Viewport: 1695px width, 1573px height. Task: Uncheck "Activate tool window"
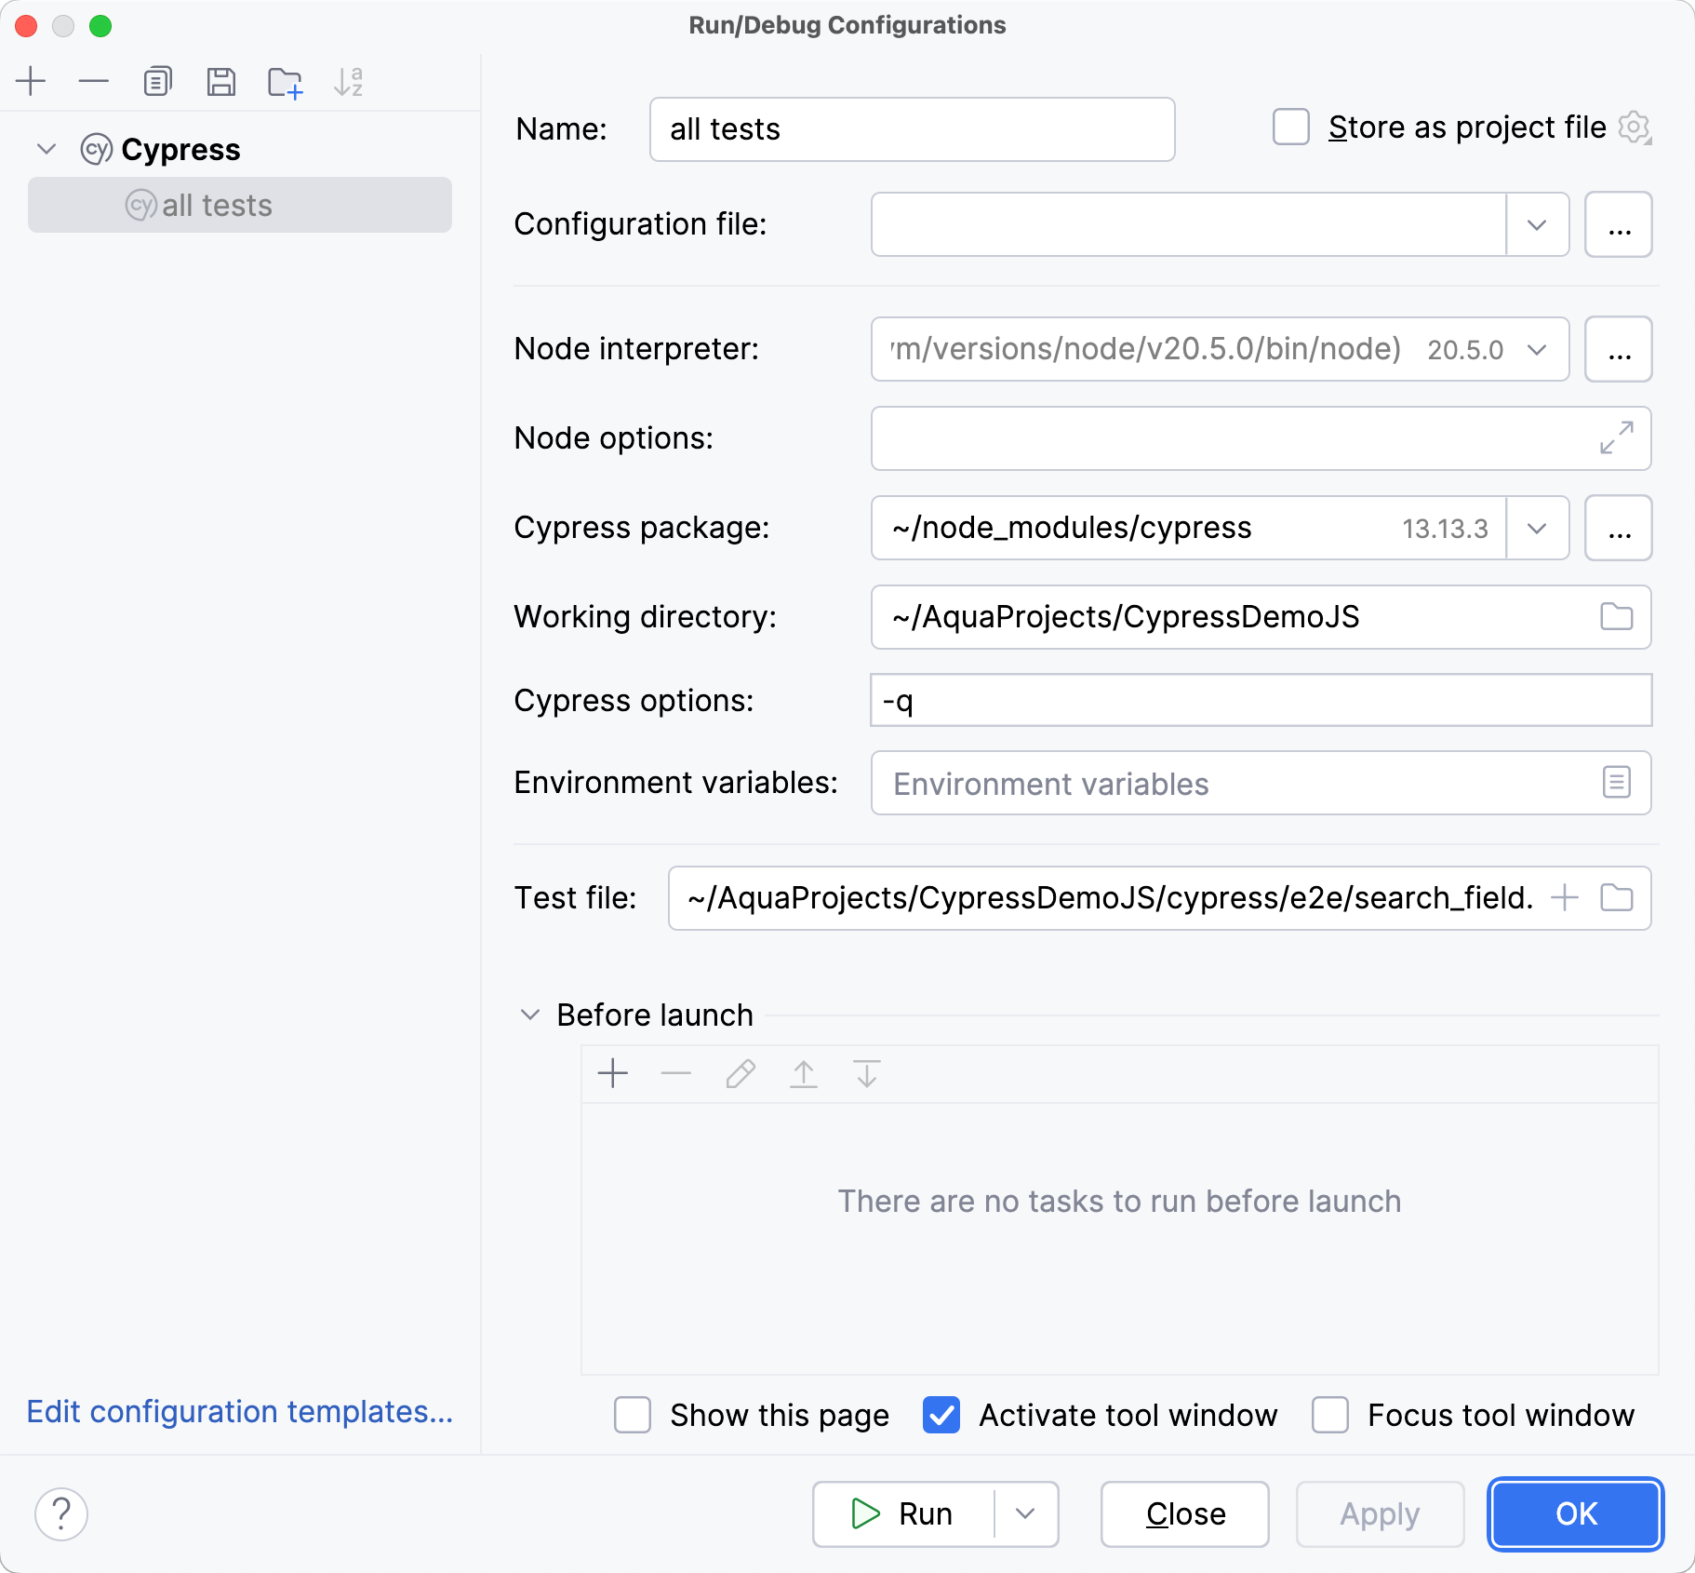pos(941,1415)
